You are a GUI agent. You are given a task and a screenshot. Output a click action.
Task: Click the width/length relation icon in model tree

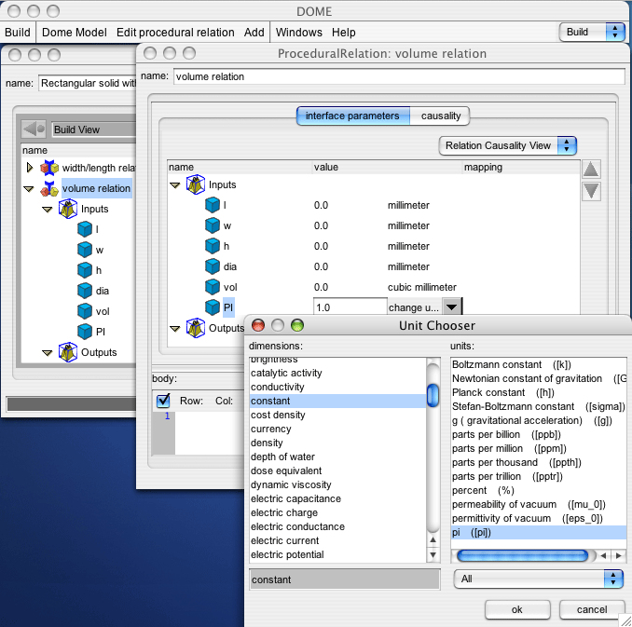pos(49,168)
